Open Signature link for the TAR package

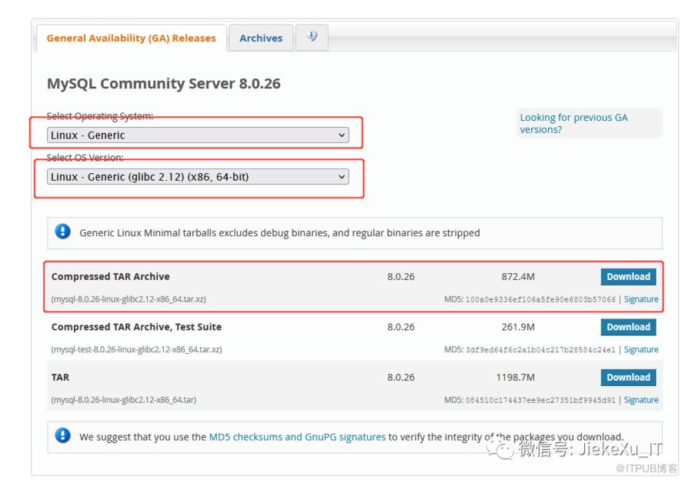(641, 400)
